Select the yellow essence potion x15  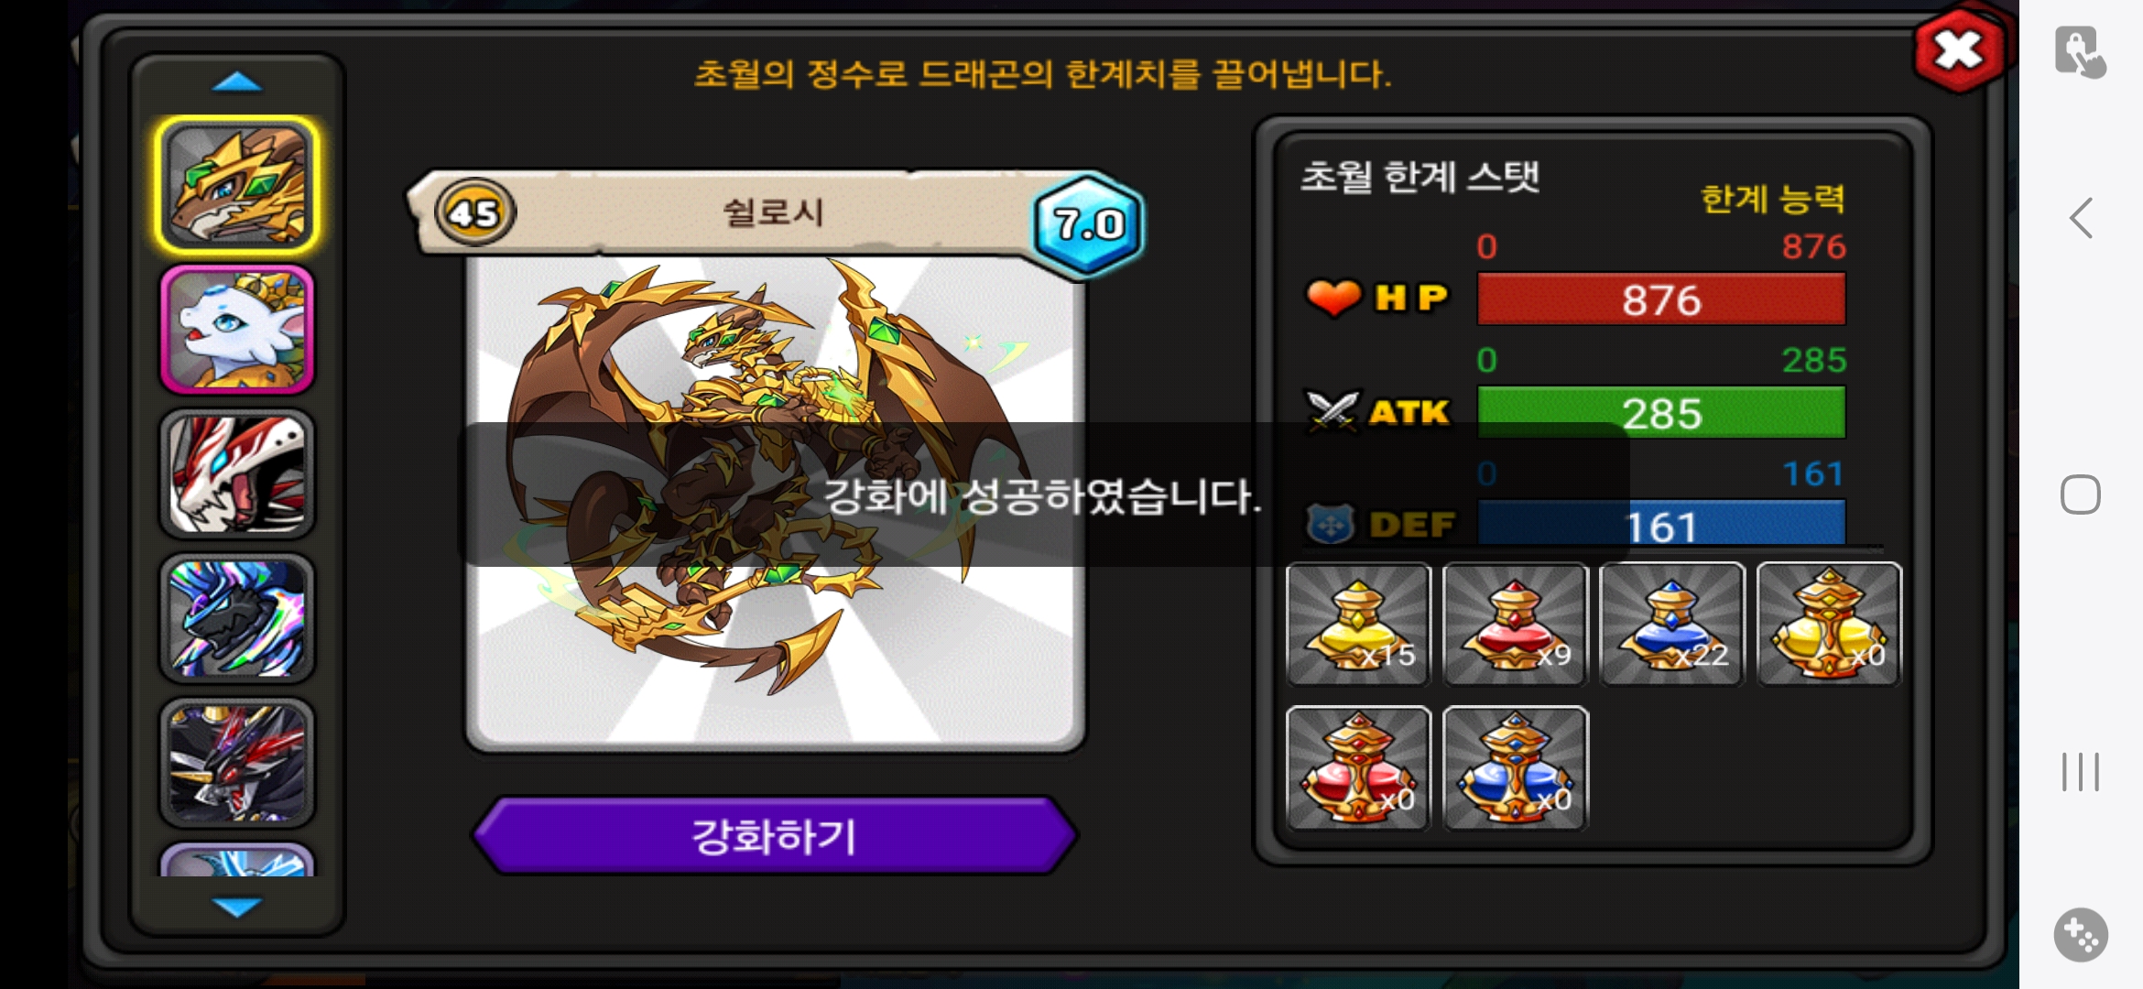tap(1358, 624)
